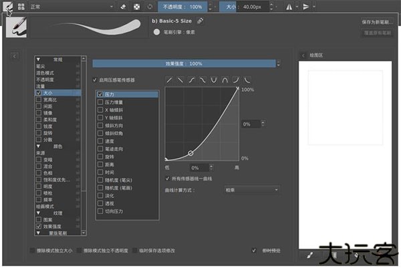Enable 擦除模式独立大小 checkbox

click(x=33, y=250)
